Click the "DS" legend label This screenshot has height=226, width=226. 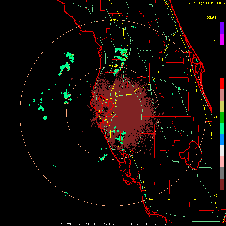click(x=216, y=151)
